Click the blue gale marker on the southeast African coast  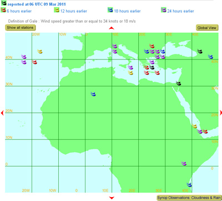tap(189, 184)
